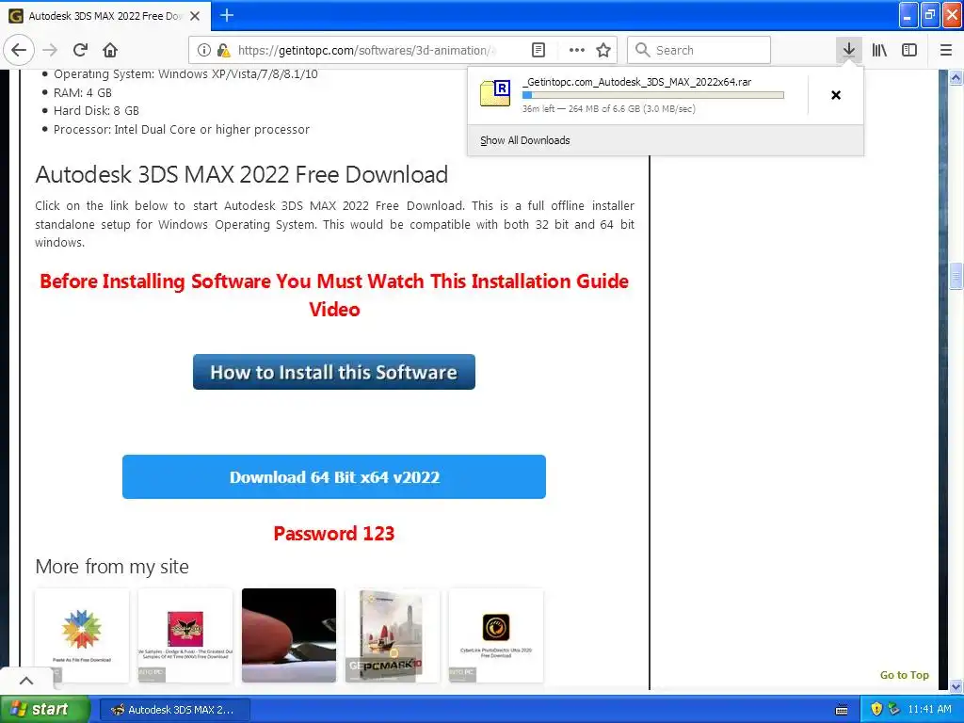The image size is (964, 723).
Task: Click the Operating System requirements item
Action: pyautogui.click(x=185, y=74)
